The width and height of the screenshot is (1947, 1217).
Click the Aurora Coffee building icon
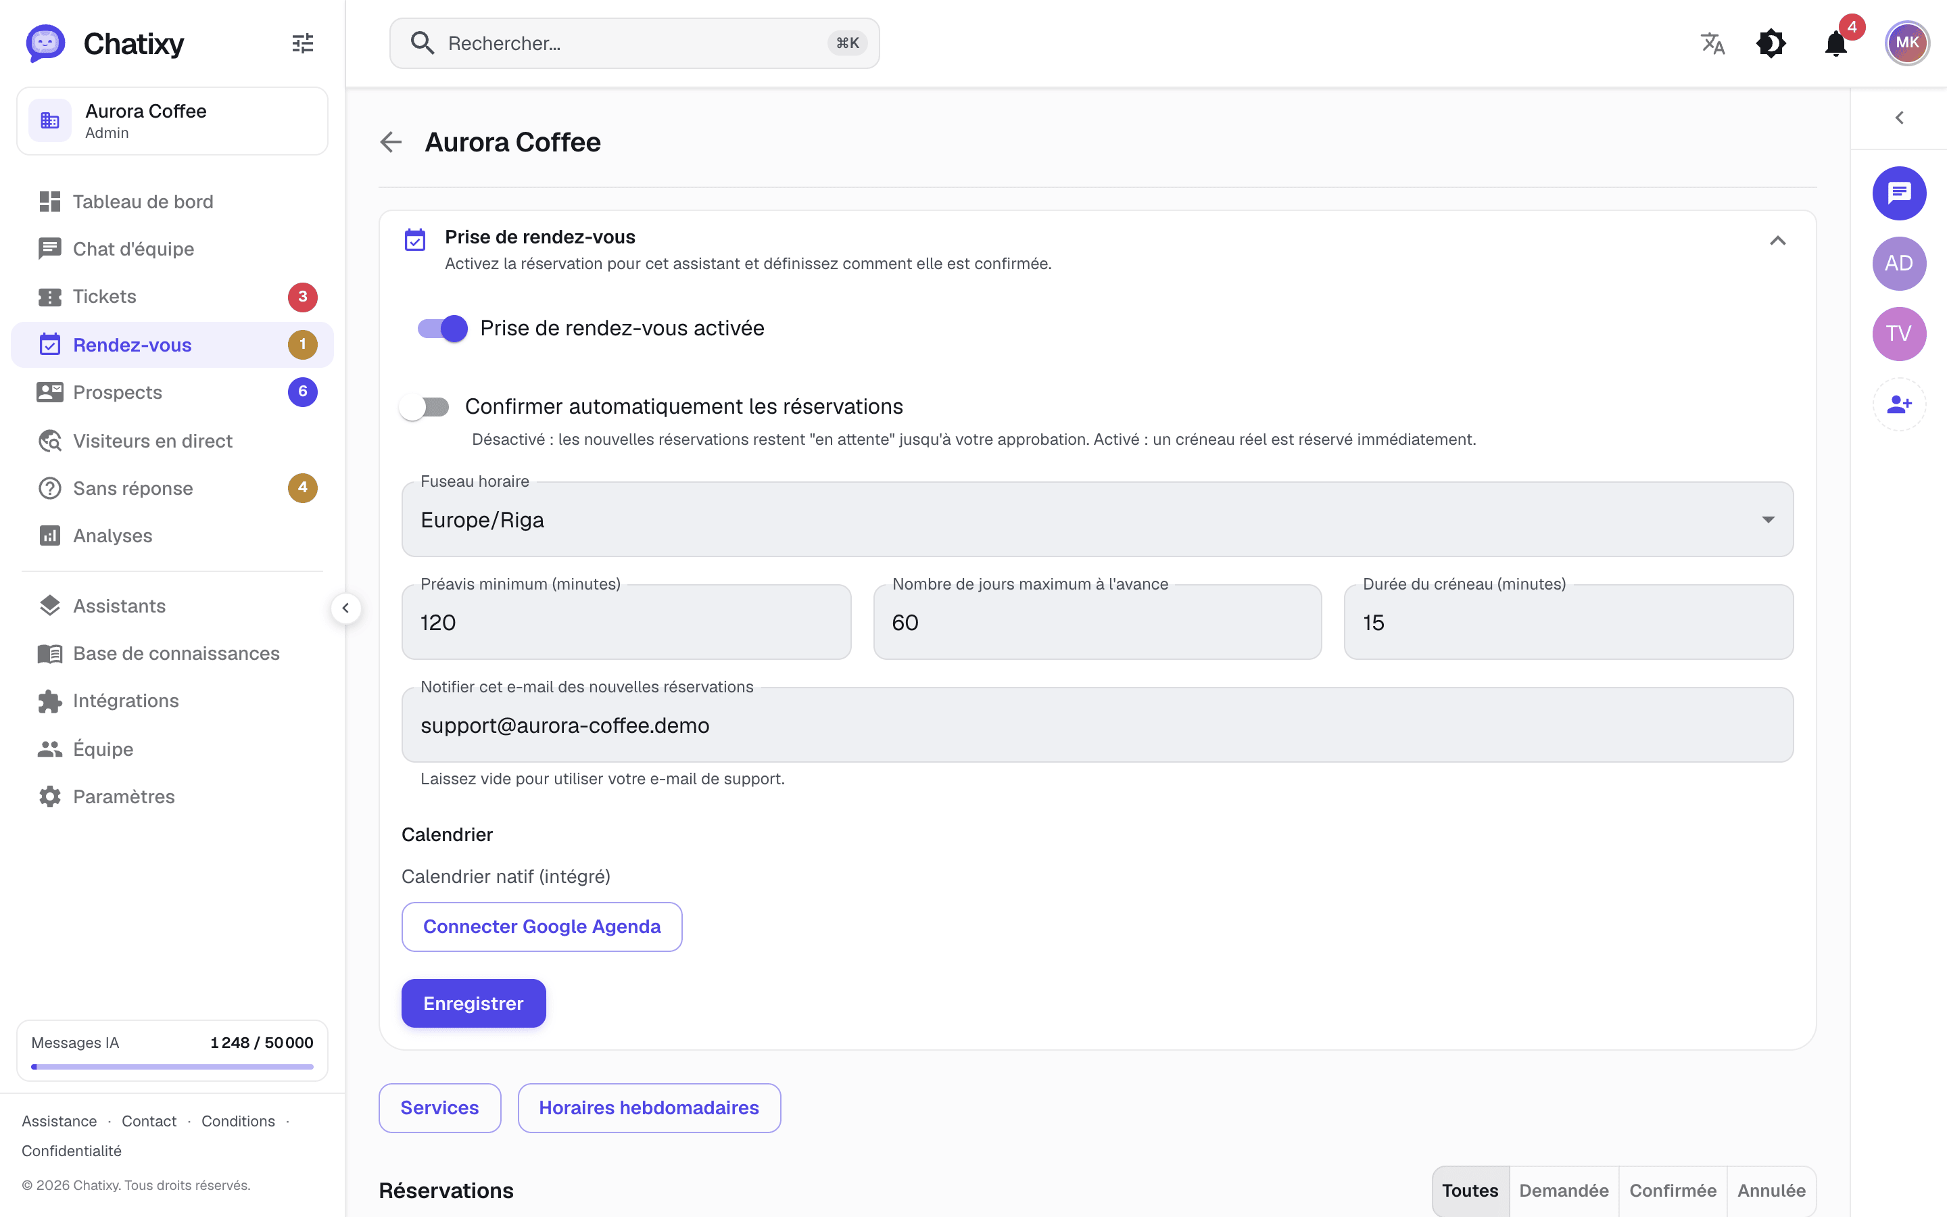[50, 121]
